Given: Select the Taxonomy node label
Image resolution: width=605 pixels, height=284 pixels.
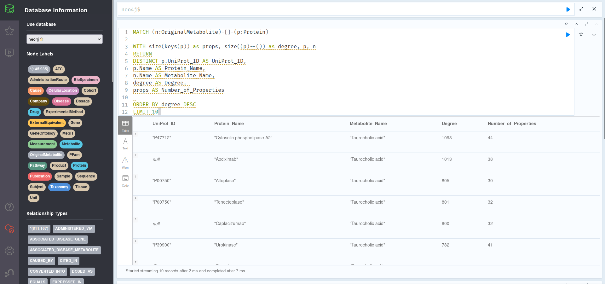Looking at the screenshot, I should coord(59,187).
